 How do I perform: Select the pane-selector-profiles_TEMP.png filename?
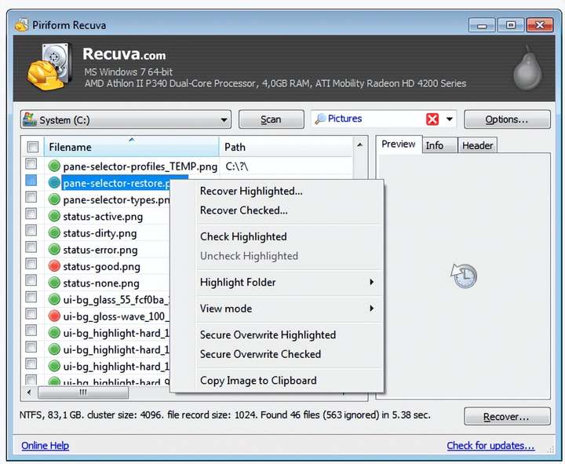click(140, 166)
